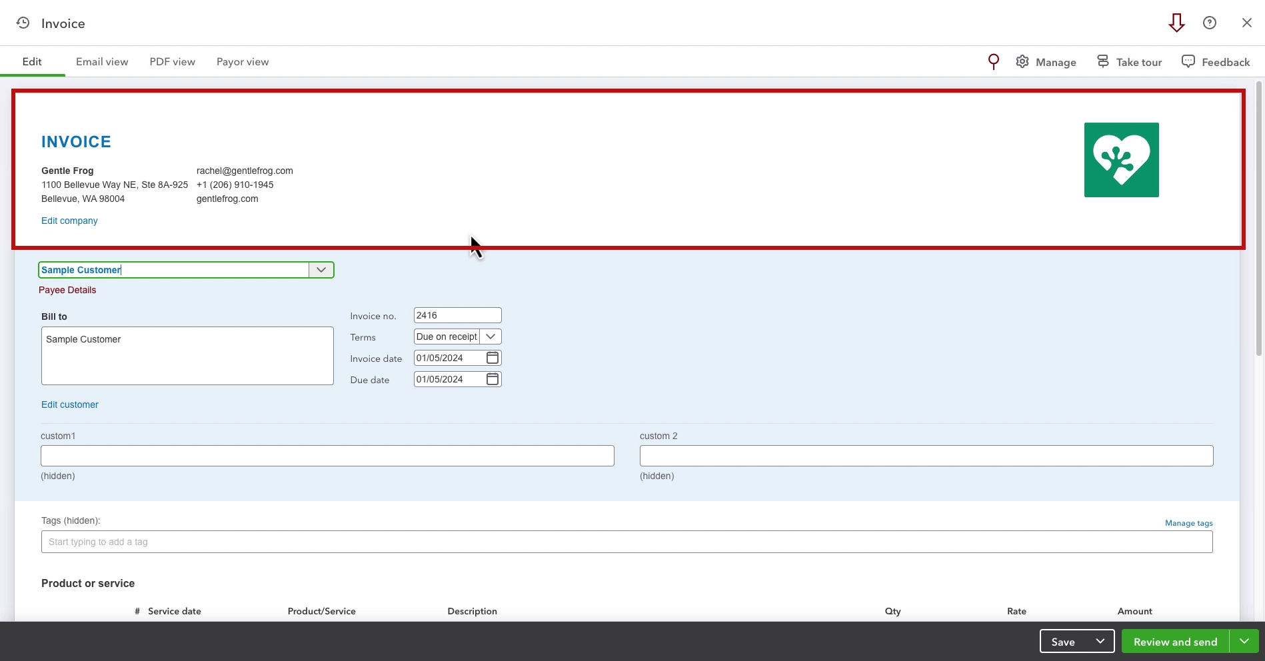The height and width of the screenshot is (661, 1265).
Task: Click the Gentle Frog company logo
Action: [1121, 160]
